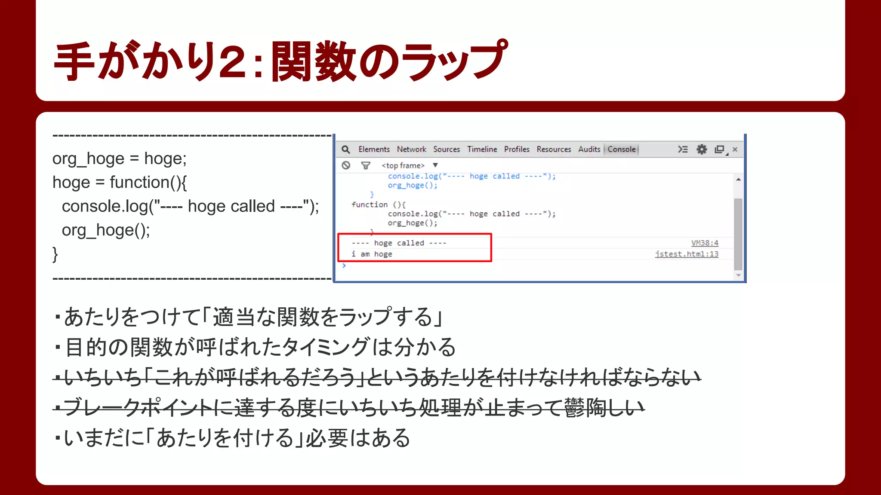Click the DevTools search magnifier icon
This screenshot has width=881, height=495.
[x=345, y=149]
